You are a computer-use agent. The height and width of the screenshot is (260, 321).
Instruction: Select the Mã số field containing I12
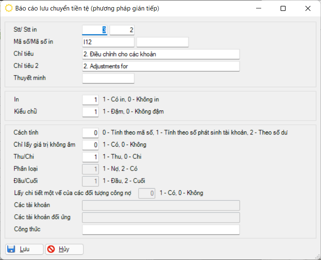(x=108, y=42)
